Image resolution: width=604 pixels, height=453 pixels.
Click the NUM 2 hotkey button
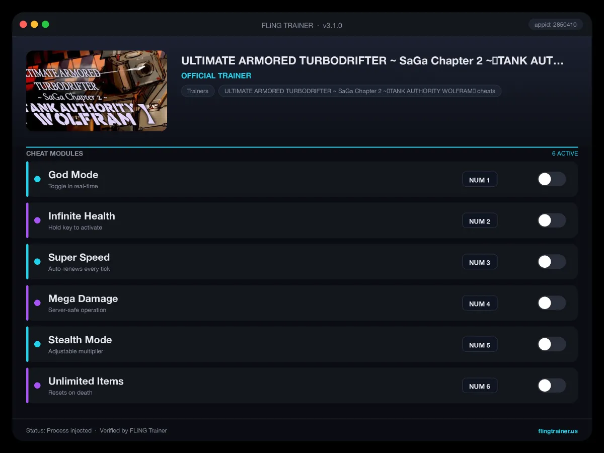coord(480,221)
